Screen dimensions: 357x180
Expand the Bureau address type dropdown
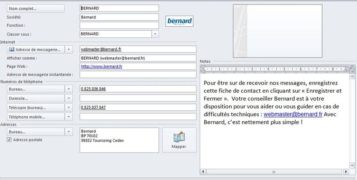click(x=69, y=132)
